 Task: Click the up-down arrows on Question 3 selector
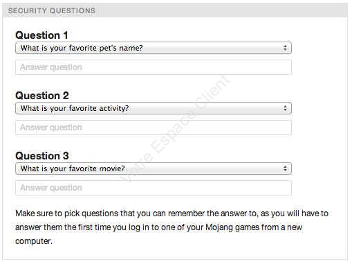(x=285, y=168)
